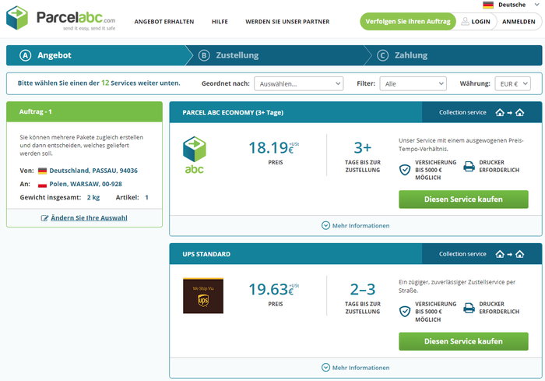Click the UPS Standard insurance shield icon
The height and width of the screenshot is (381, 545).
405,312
